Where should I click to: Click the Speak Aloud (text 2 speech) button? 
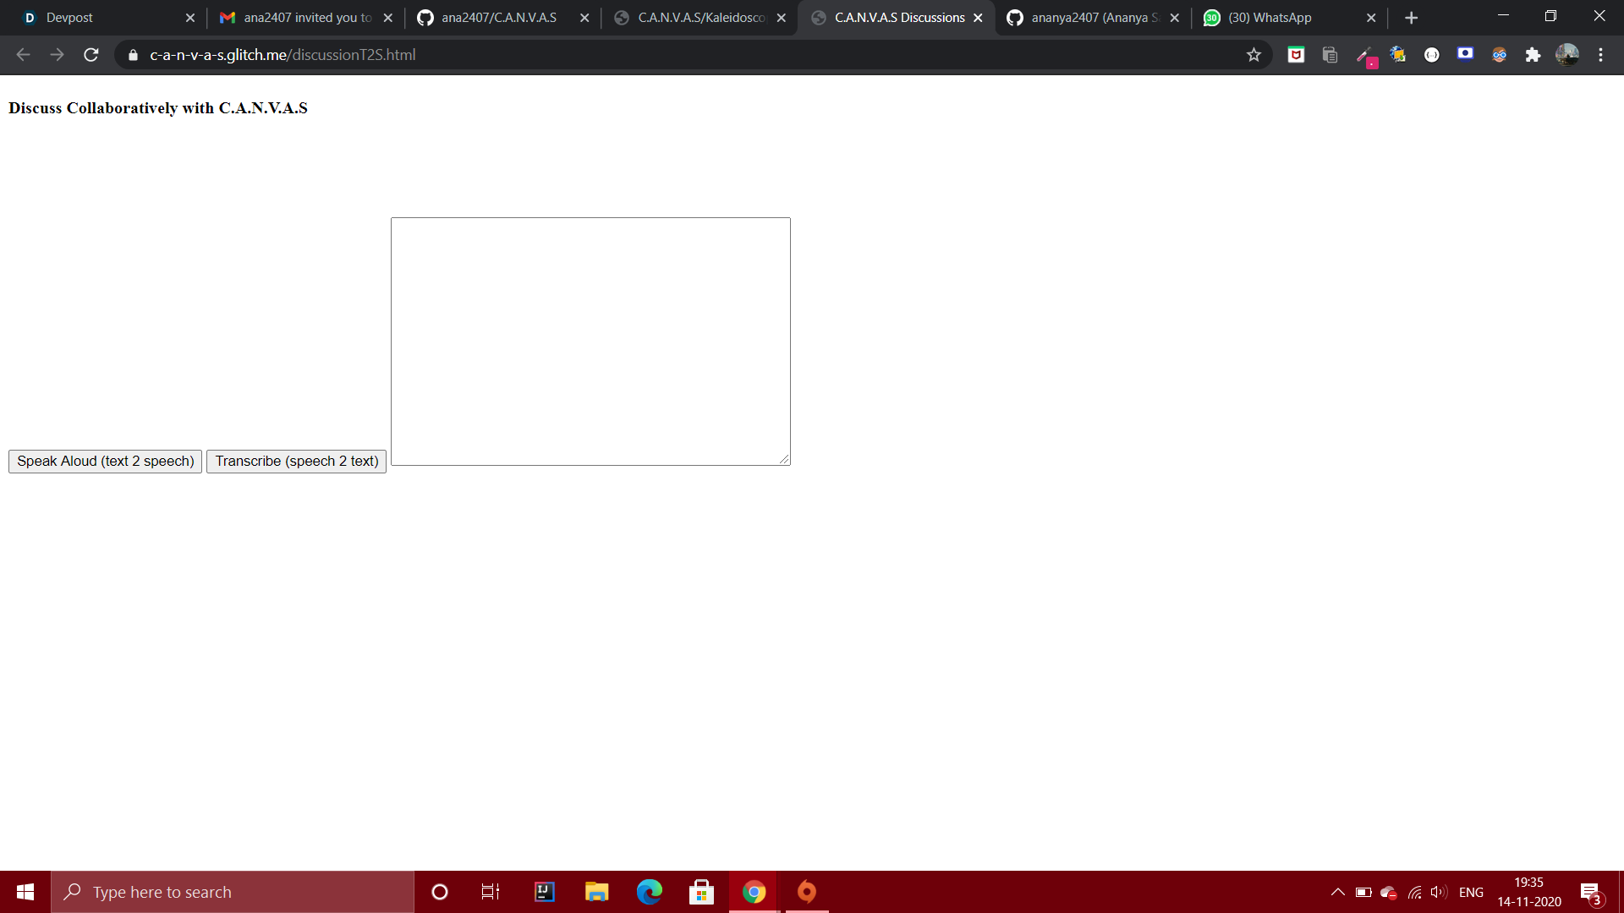[x=105, y=461]
